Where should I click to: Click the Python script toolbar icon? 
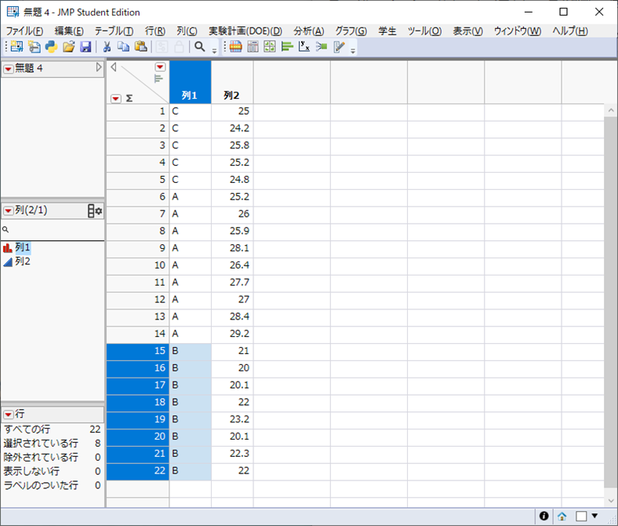pyautogui.click(x=51, y=47)
